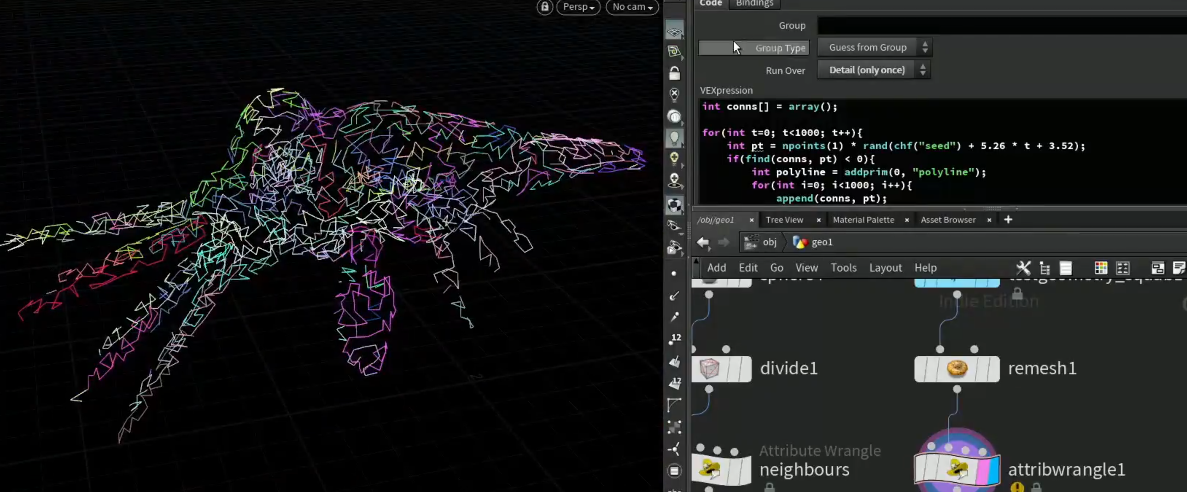The width and height of the screenshot is (1187, 492).
Task: Select the headlight only lighting icon
Action: tap(674, 116)
